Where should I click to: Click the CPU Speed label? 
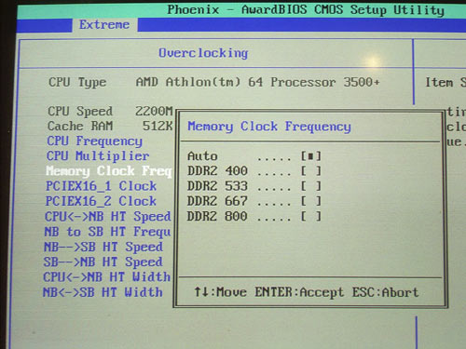click(80, 111)
